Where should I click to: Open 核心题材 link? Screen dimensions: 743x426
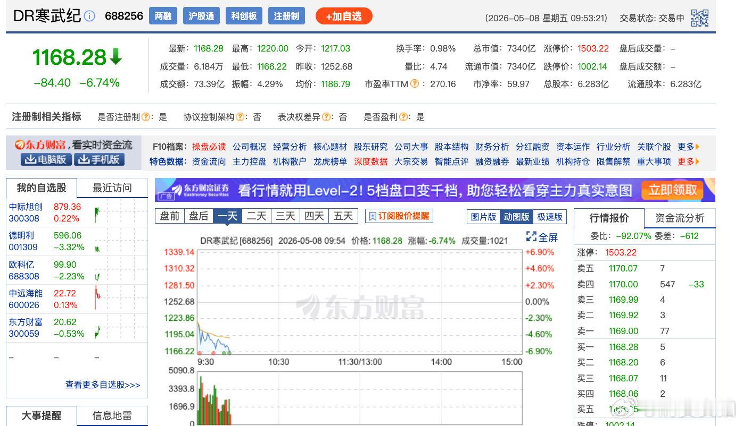[x=330, y=147]
